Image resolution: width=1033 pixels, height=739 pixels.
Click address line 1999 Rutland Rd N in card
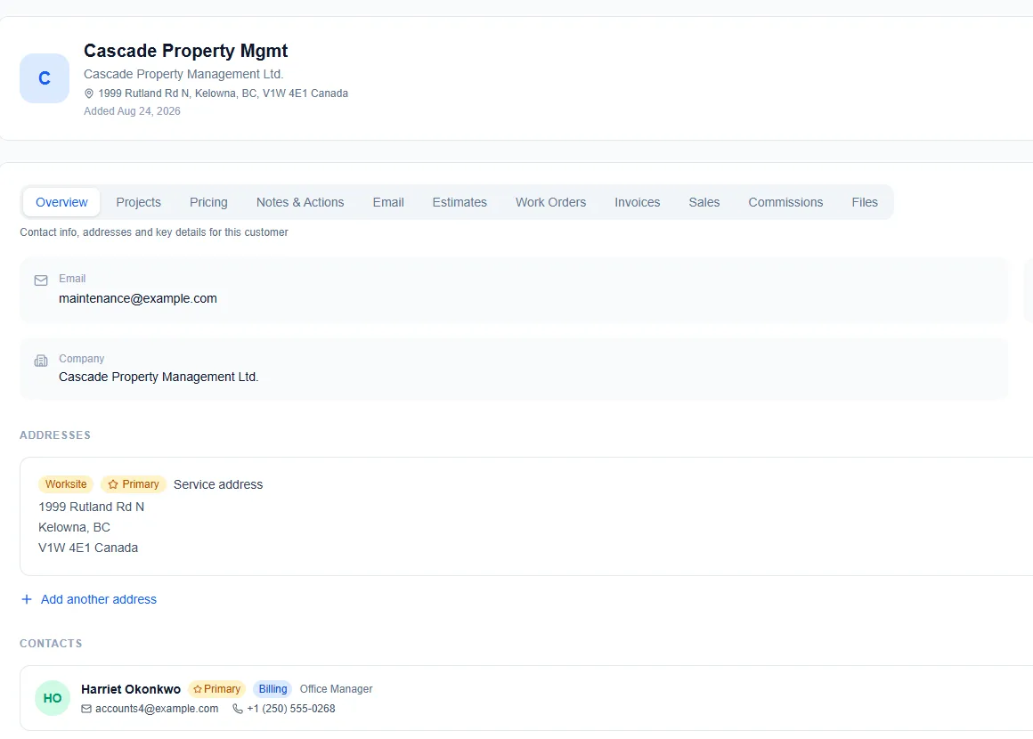[x=92, y=507]
